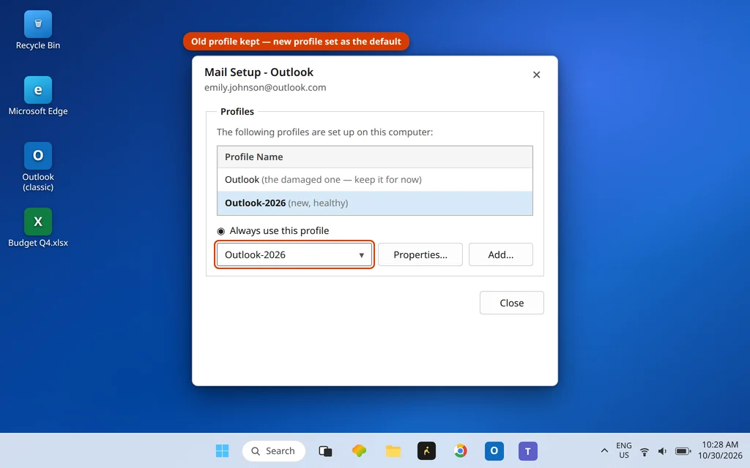This screenshot has height=468, width=750.
Task: Open Outlook from the taskbar
Action: point(494,450)
